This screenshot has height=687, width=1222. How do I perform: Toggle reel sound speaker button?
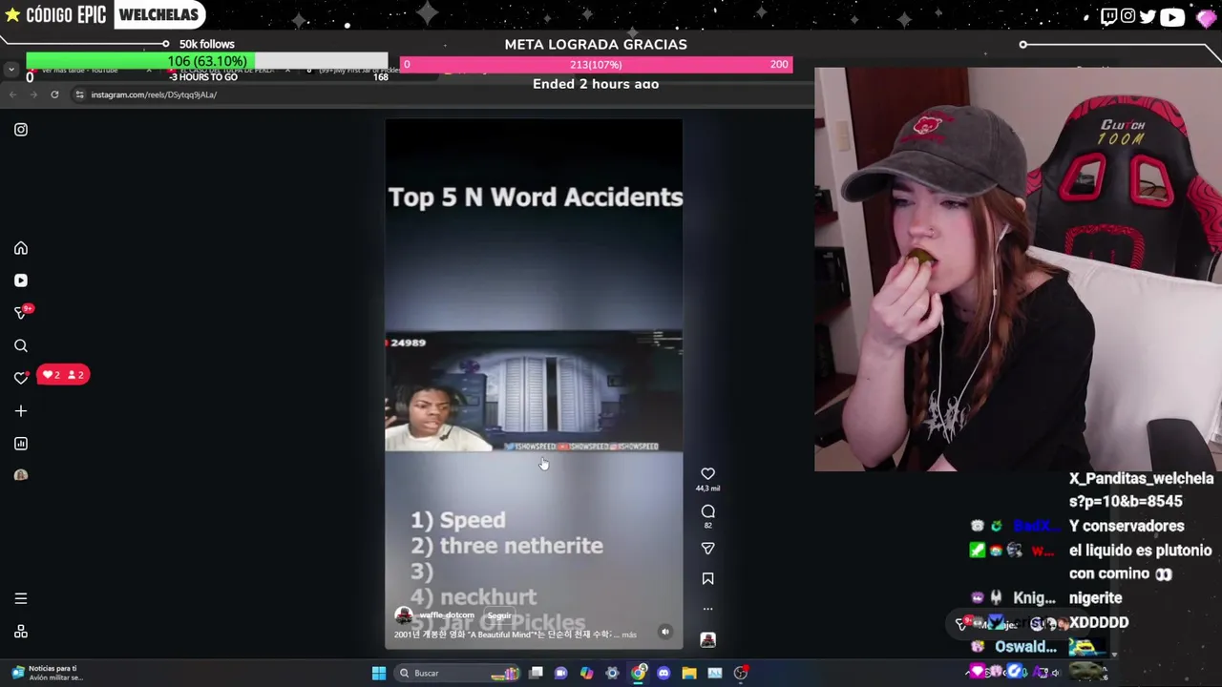click(x=665, y=632)
